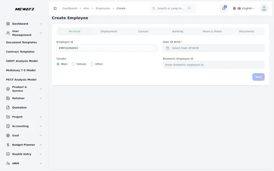The width and height of the screenshot is (274, 171).
Task: Switch to the Employment tab
Action: (109, 31)
